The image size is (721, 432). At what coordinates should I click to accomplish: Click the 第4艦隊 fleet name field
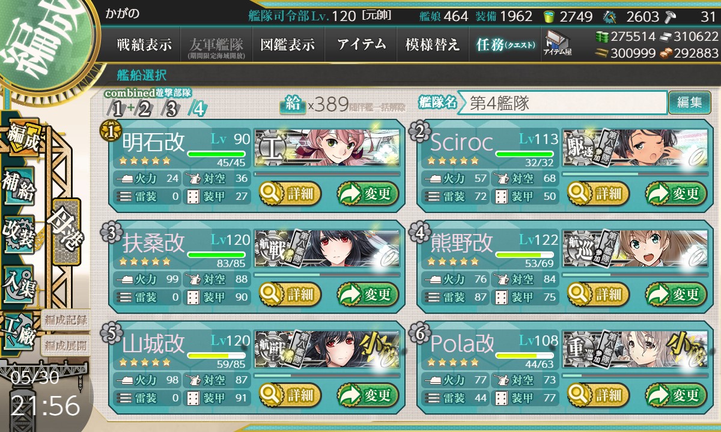(x=562, y=103)
